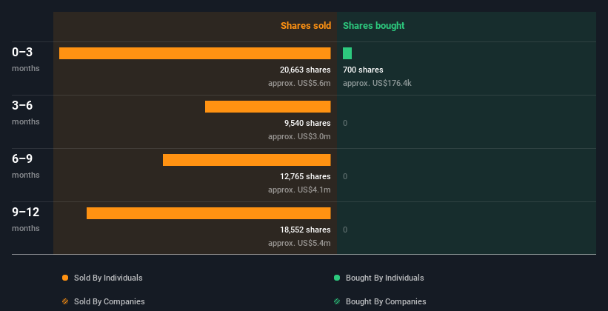The width and height of the screenshot is (608, 311).
Task: Select the 6–9 months orange sold bar
Action: [247, 160]
